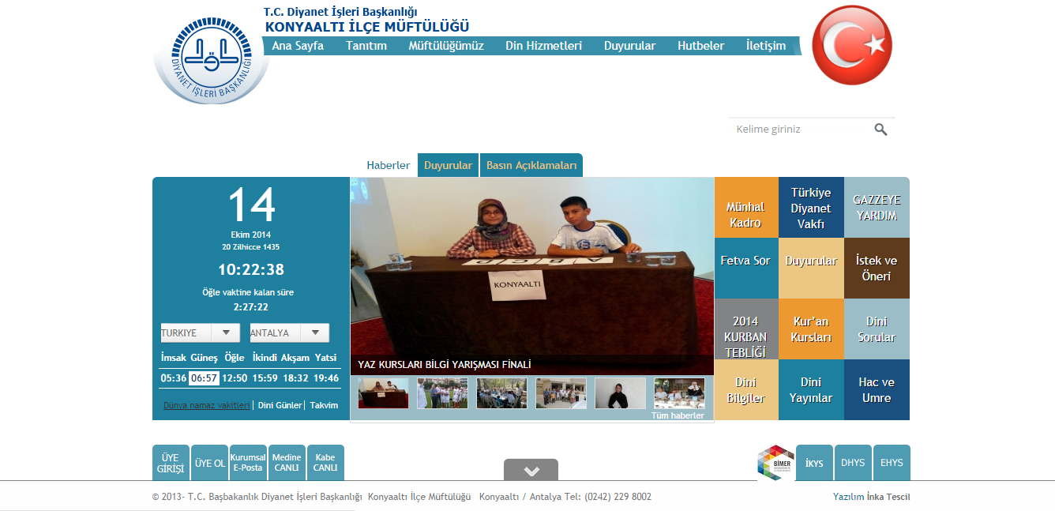Open the TURKIYE country dropdown
The height and width of the screenshot is (511, 1055).
(200, 333)
